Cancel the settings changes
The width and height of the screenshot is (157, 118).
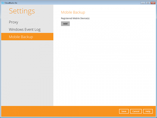click(136, 111)
